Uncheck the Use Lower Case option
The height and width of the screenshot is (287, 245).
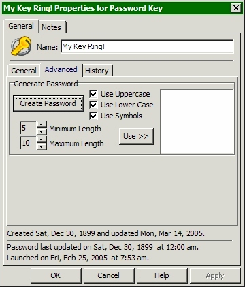93,105
